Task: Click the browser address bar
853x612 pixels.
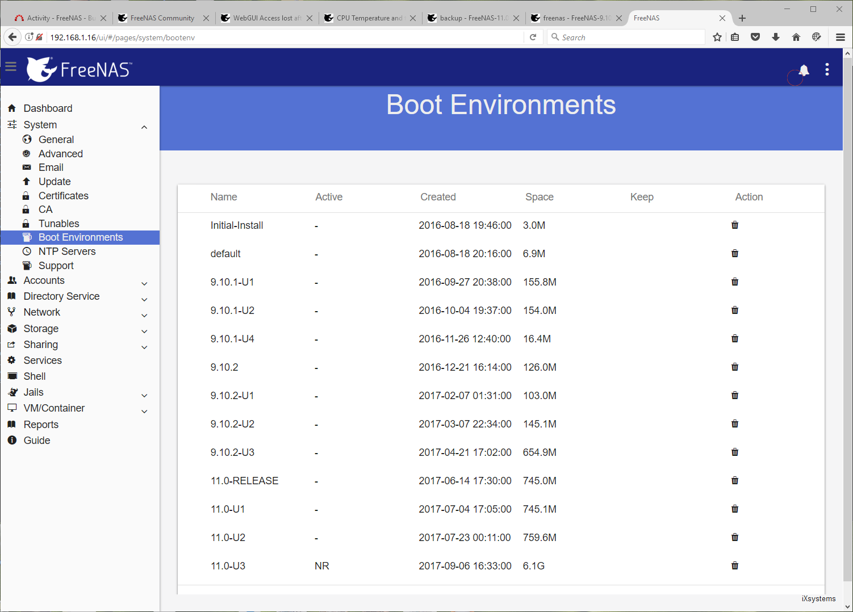Action: pos(284,37)
